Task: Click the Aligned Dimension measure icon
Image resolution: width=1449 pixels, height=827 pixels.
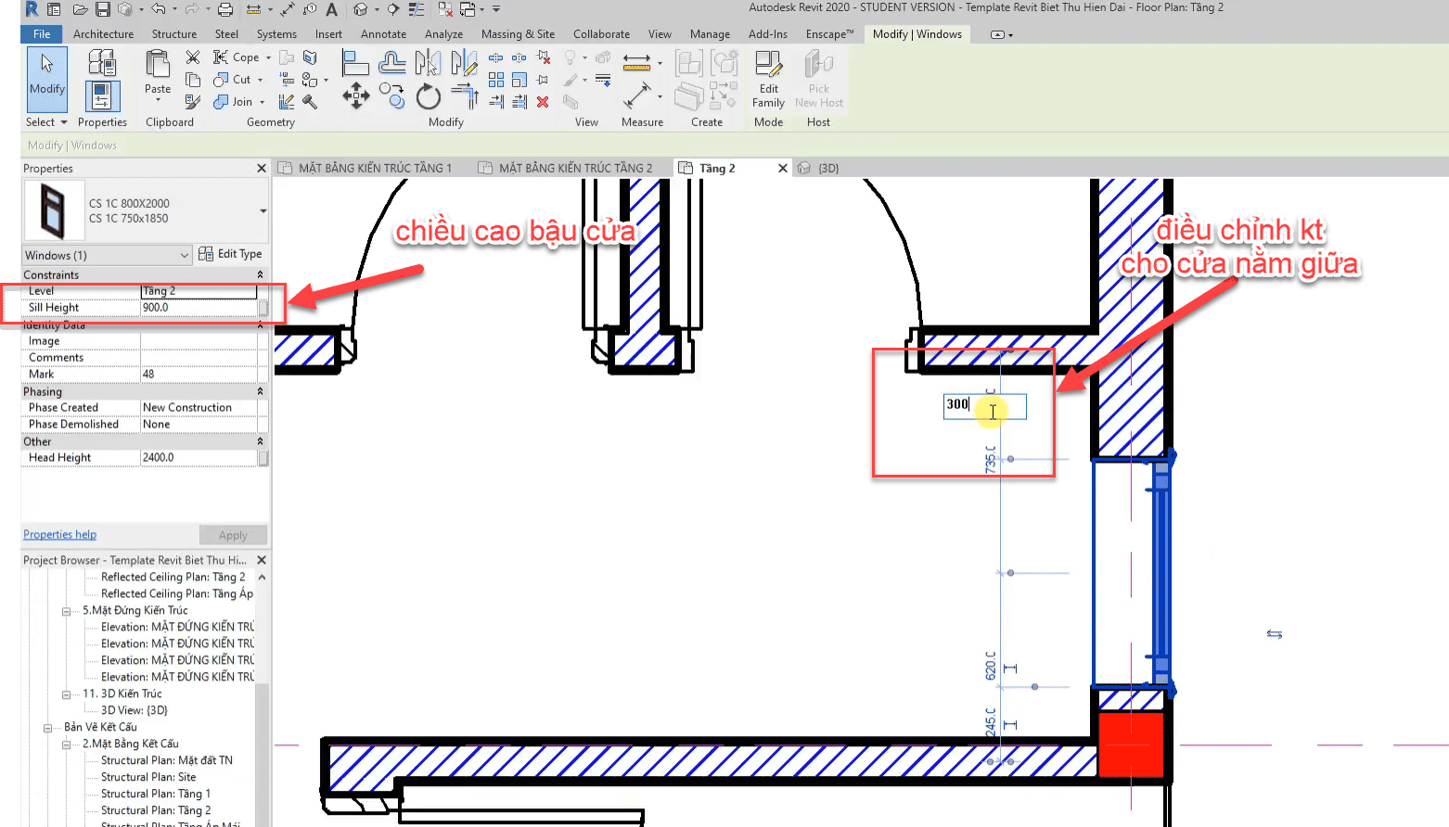Action: pos(636,63)
